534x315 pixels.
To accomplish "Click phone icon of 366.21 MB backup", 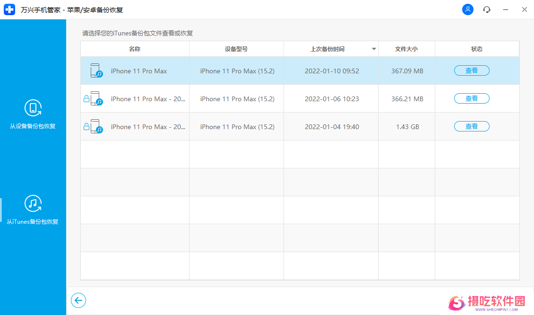I will (x=96, y=98).
